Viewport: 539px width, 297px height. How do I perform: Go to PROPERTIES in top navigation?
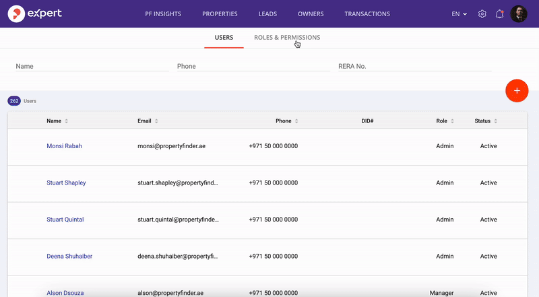[x=220, y=14]
